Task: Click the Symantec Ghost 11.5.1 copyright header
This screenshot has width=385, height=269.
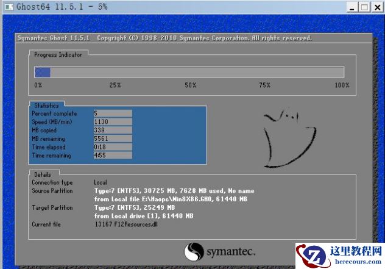Action: click(164, 38)
